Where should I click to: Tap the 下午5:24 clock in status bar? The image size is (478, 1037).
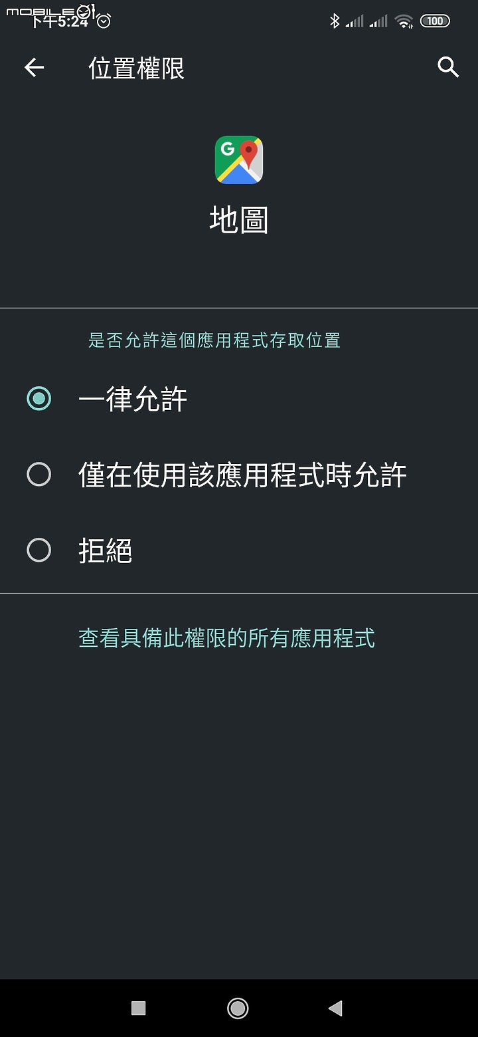(60, 21)
